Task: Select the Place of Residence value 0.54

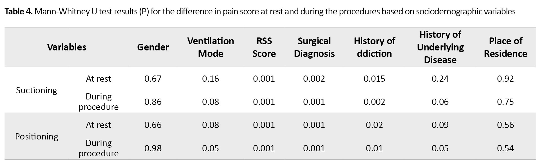Action: pyautogui.click(x=505, y=148)
